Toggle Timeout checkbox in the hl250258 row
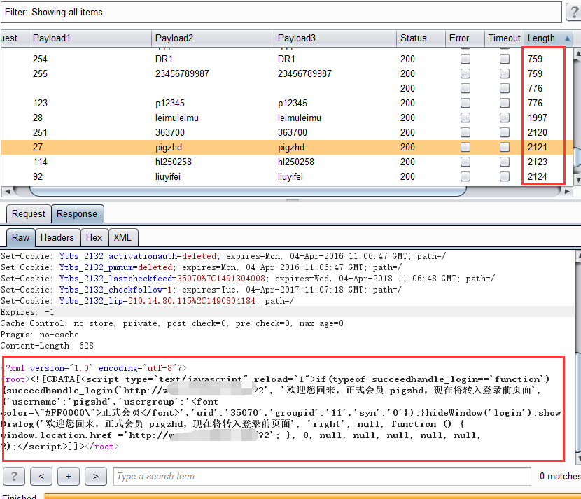The image size is (581, 499). [504, 162]
